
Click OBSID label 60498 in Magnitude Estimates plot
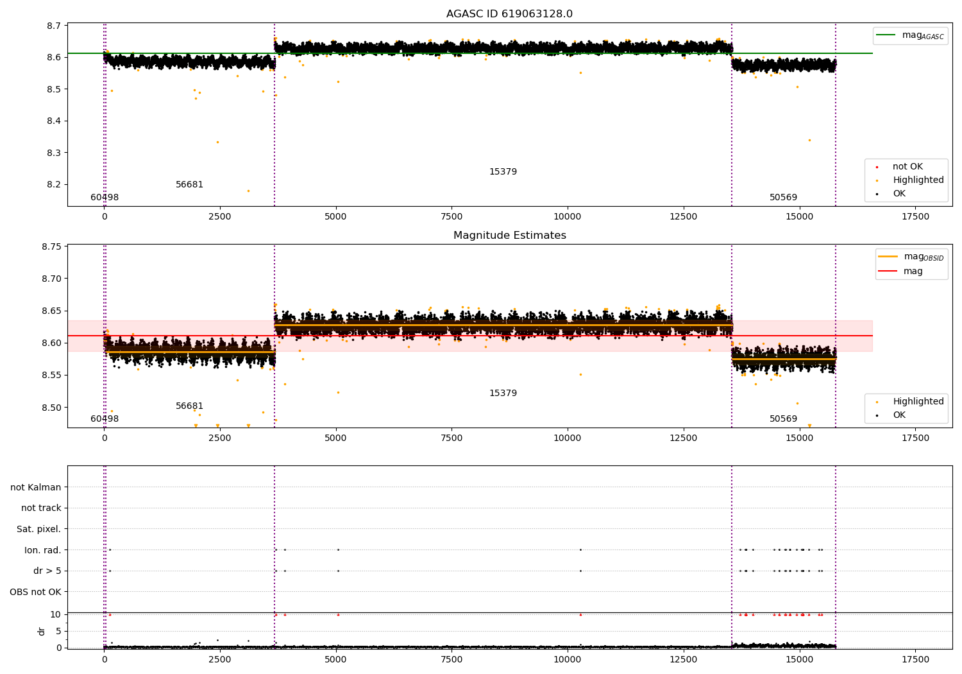[105, 419]
